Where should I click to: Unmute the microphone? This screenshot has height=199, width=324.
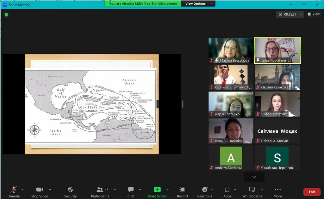[14, 190]
